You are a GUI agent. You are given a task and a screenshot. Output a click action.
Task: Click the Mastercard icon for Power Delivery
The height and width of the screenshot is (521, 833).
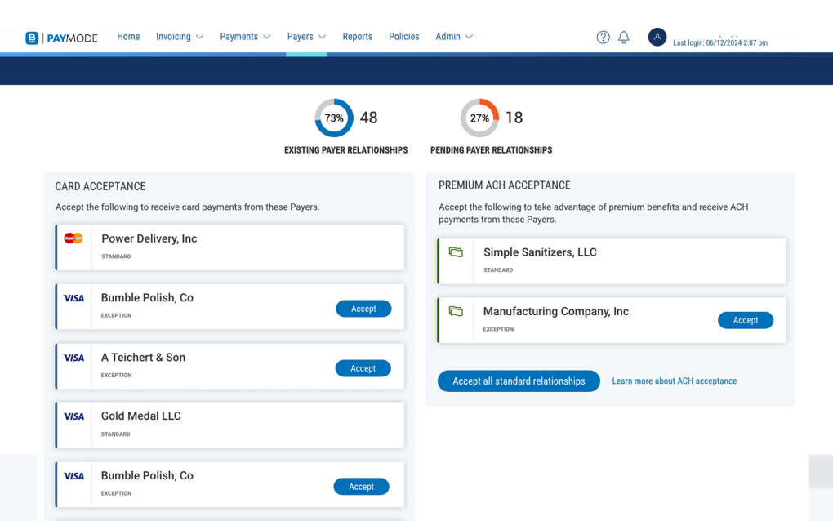[x=73, y=238]
